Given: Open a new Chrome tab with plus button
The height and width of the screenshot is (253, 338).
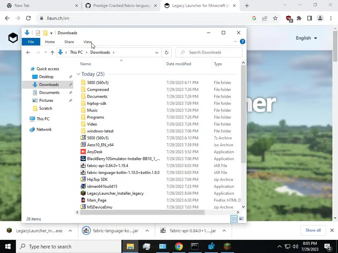Looking at the screenshot, I should (247, 6).
